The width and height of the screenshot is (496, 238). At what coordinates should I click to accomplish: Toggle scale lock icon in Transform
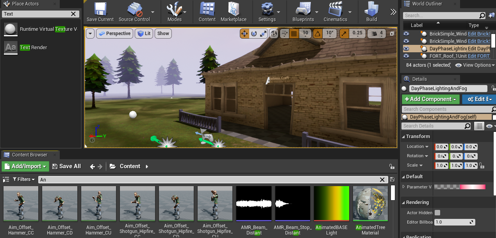(x=482, y=165)
